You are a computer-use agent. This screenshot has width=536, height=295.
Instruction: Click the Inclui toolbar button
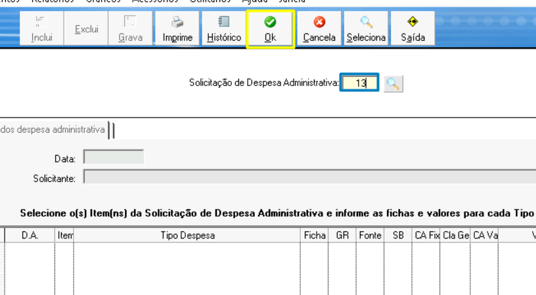[41, 29]
